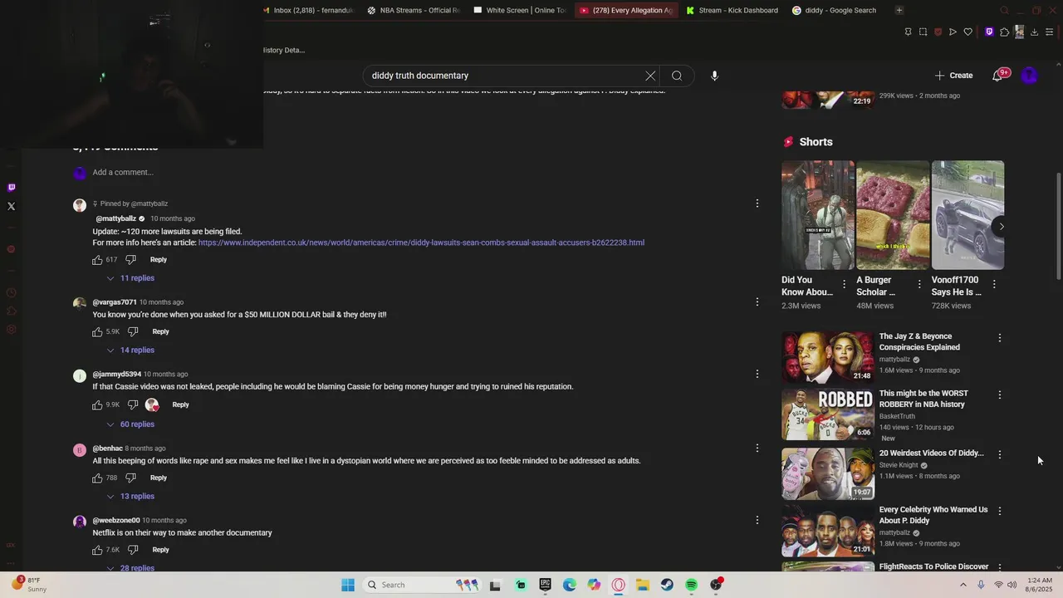Dislike the pinned mattyballz comment
The height and width of the screenshot is (598, 1063).
point(130,260)
